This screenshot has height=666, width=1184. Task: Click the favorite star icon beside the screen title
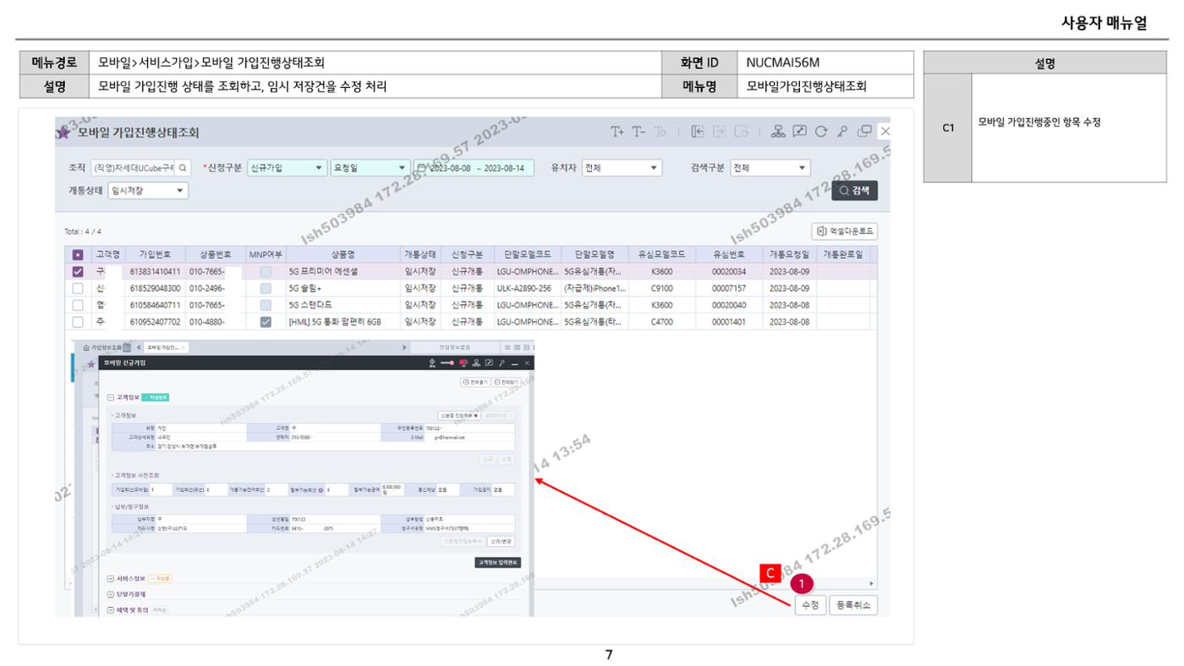click(63, 133)
